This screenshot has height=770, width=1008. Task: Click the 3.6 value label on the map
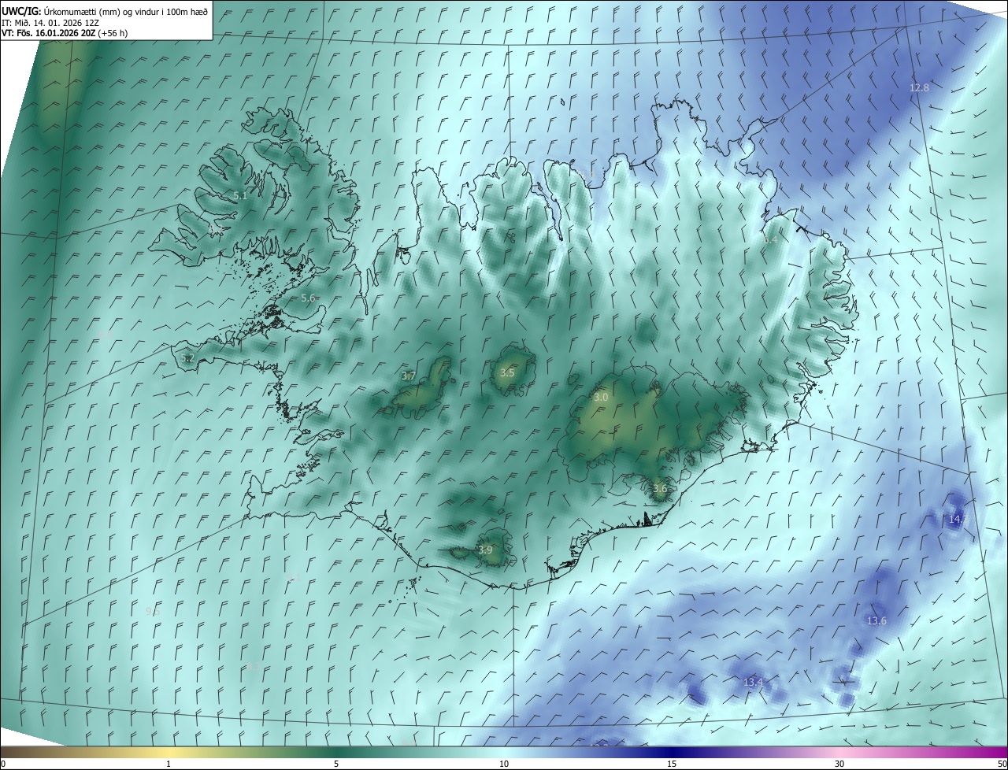660,489
